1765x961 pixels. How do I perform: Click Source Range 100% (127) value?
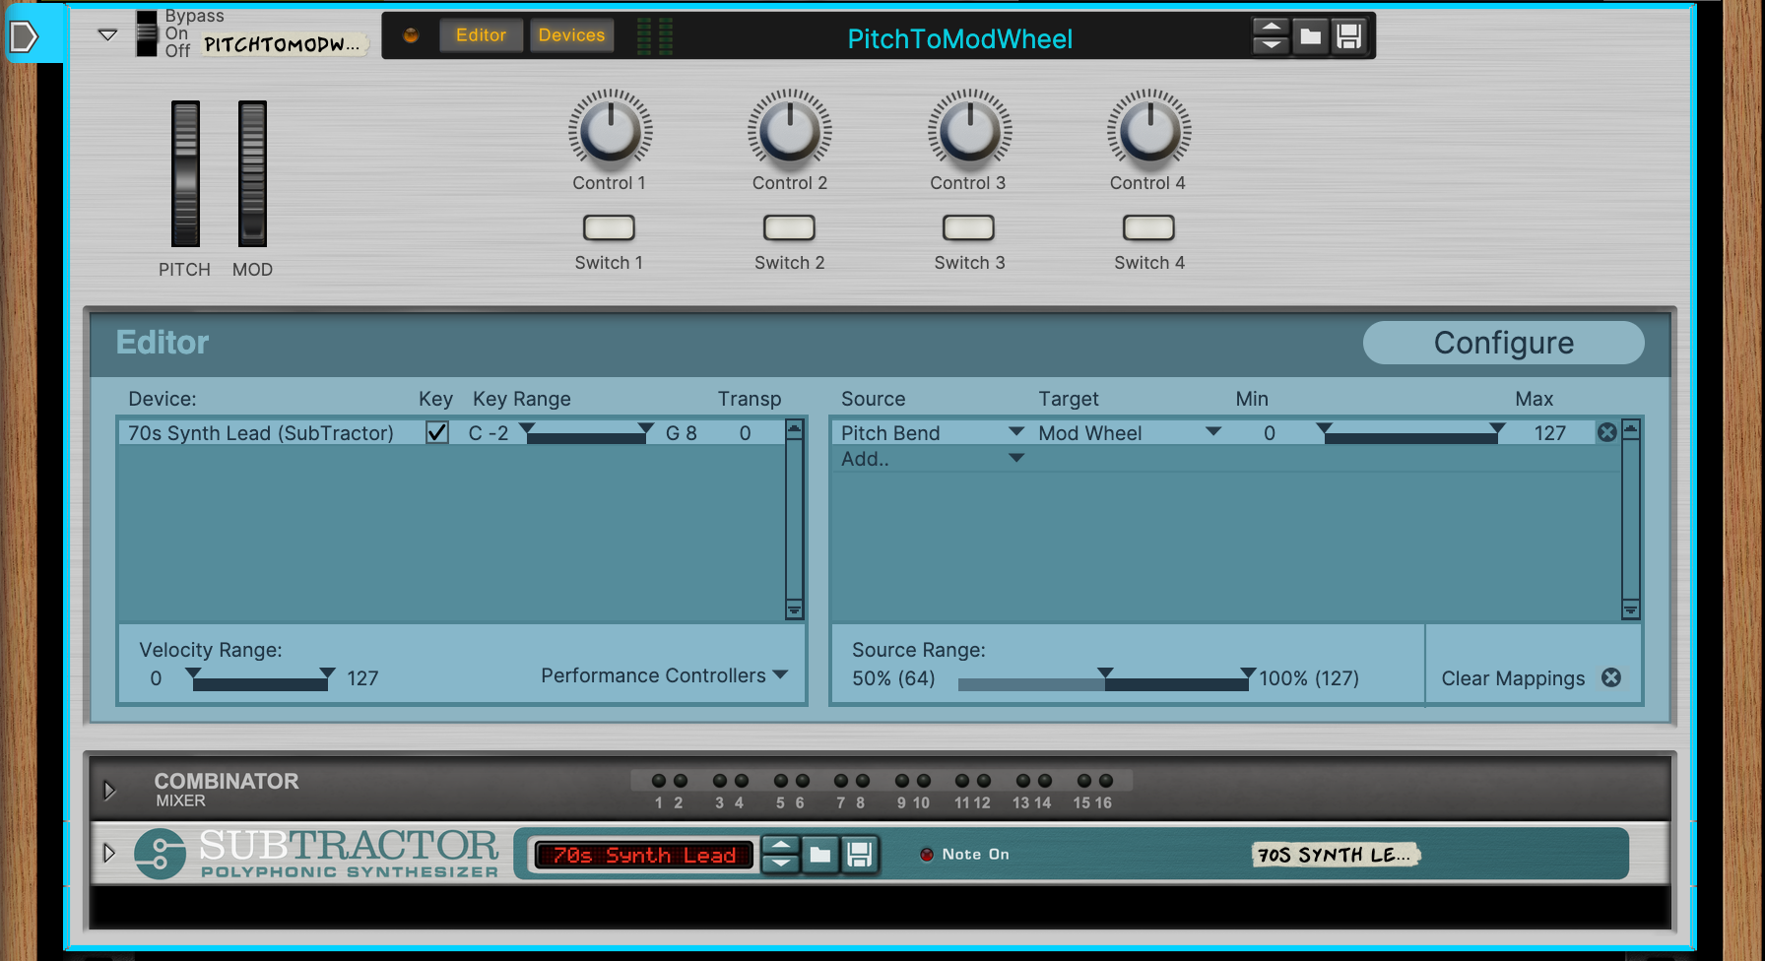click(x=1309, y=678)
